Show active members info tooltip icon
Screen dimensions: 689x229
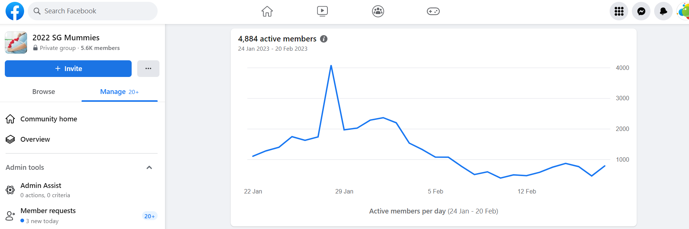coord(324,39)
